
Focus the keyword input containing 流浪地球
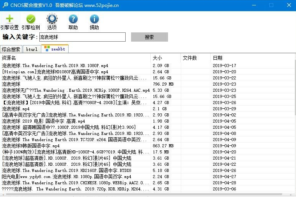click(82, 37)
